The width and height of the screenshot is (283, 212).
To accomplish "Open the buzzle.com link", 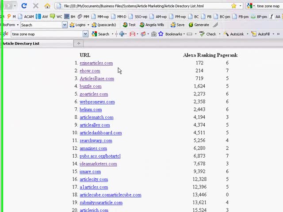I will tap(90, 86).
